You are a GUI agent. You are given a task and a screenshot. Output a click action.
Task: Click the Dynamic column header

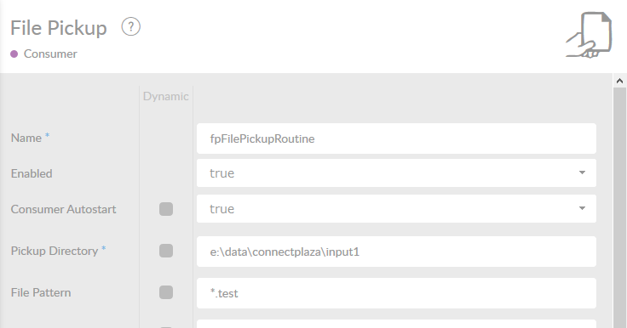click(166, 97)
